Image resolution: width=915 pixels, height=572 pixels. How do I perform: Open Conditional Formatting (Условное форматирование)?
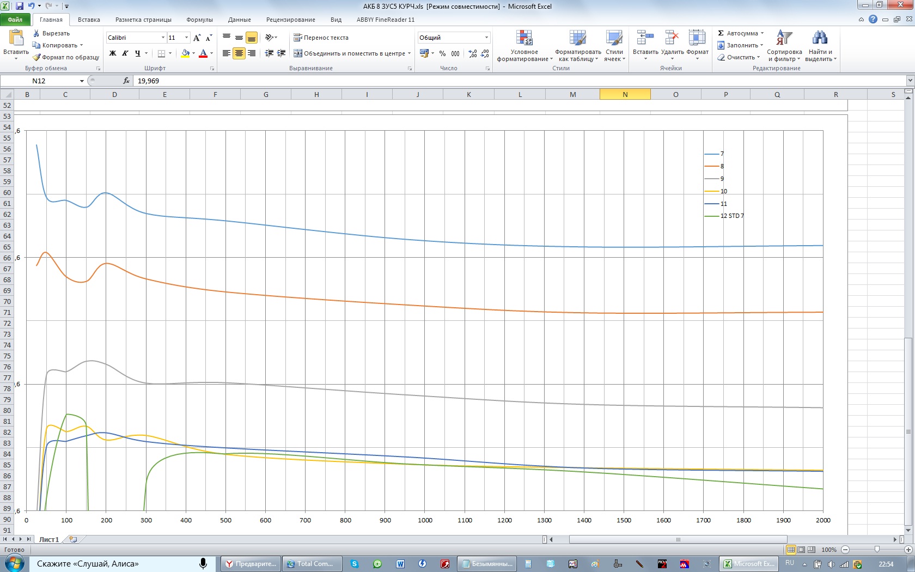coord(524,46)
